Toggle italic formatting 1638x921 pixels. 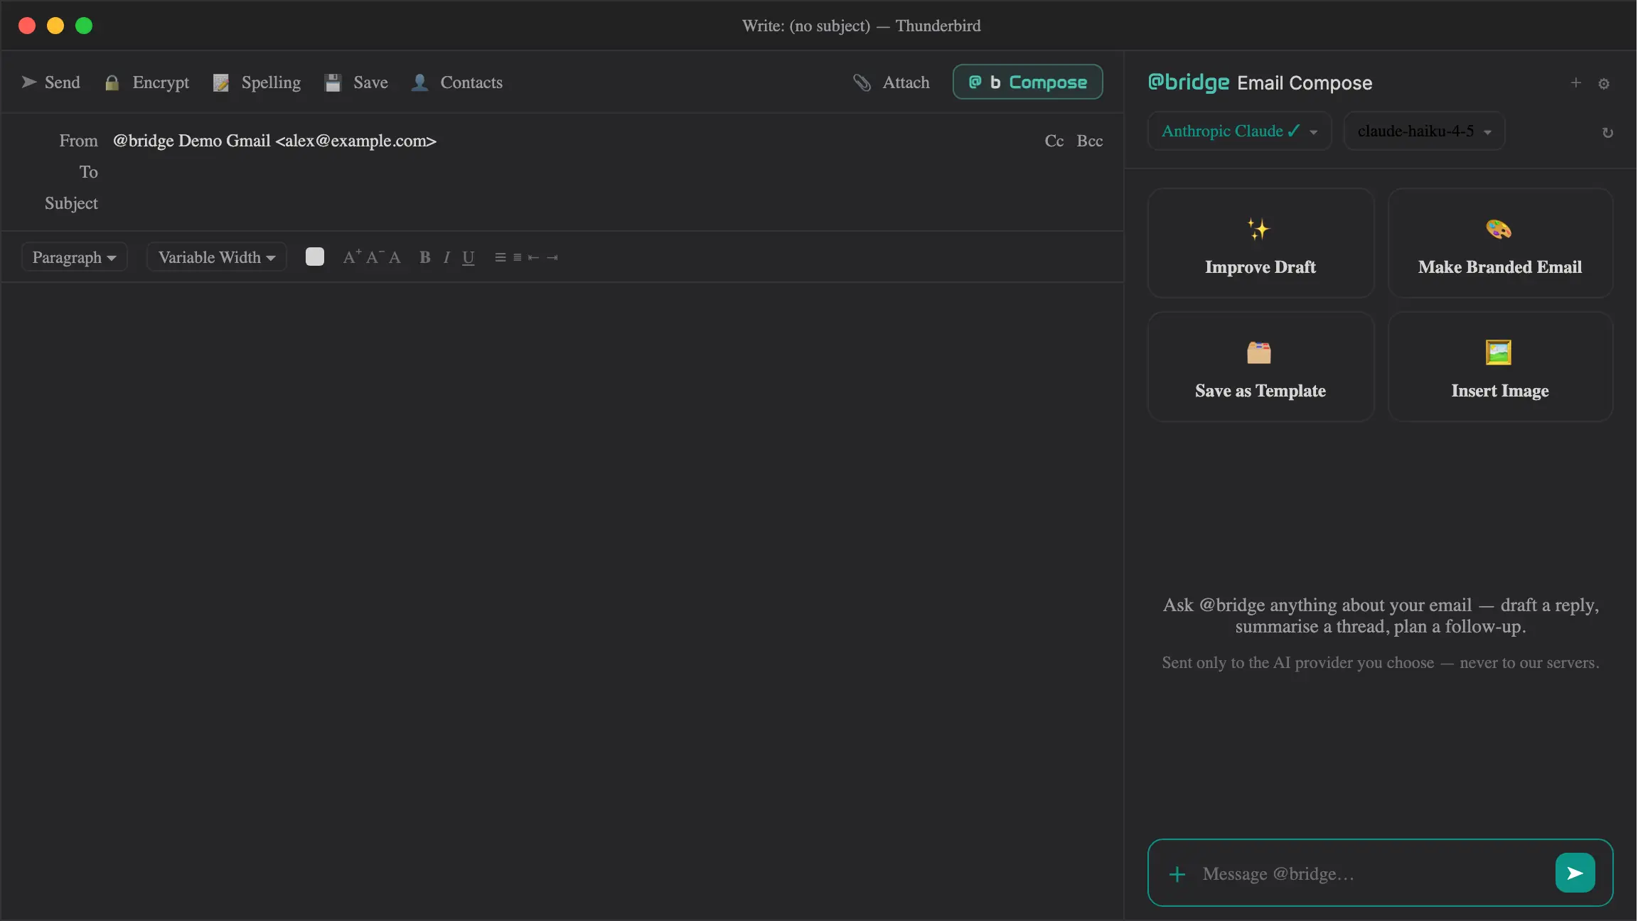(x=446, y=257)
